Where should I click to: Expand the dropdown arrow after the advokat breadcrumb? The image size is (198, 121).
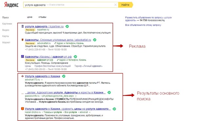(x=90, y=112)
